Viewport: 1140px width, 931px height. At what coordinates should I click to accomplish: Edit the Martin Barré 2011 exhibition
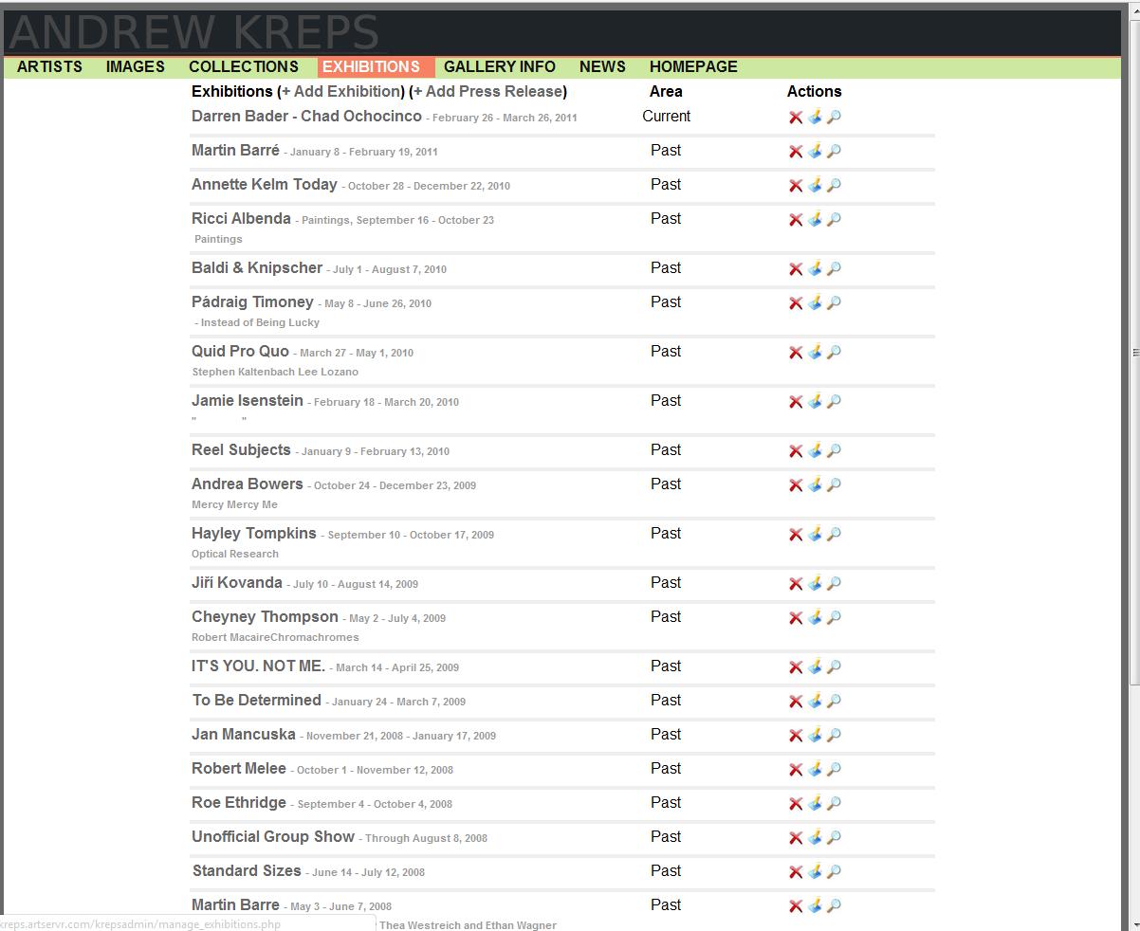pos(815,152)
